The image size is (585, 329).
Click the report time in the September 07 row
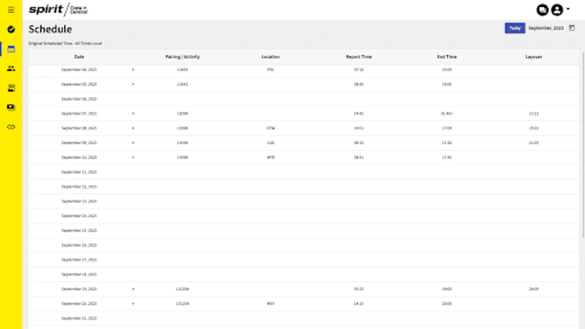pyautogui.click(x=359, y=113)
